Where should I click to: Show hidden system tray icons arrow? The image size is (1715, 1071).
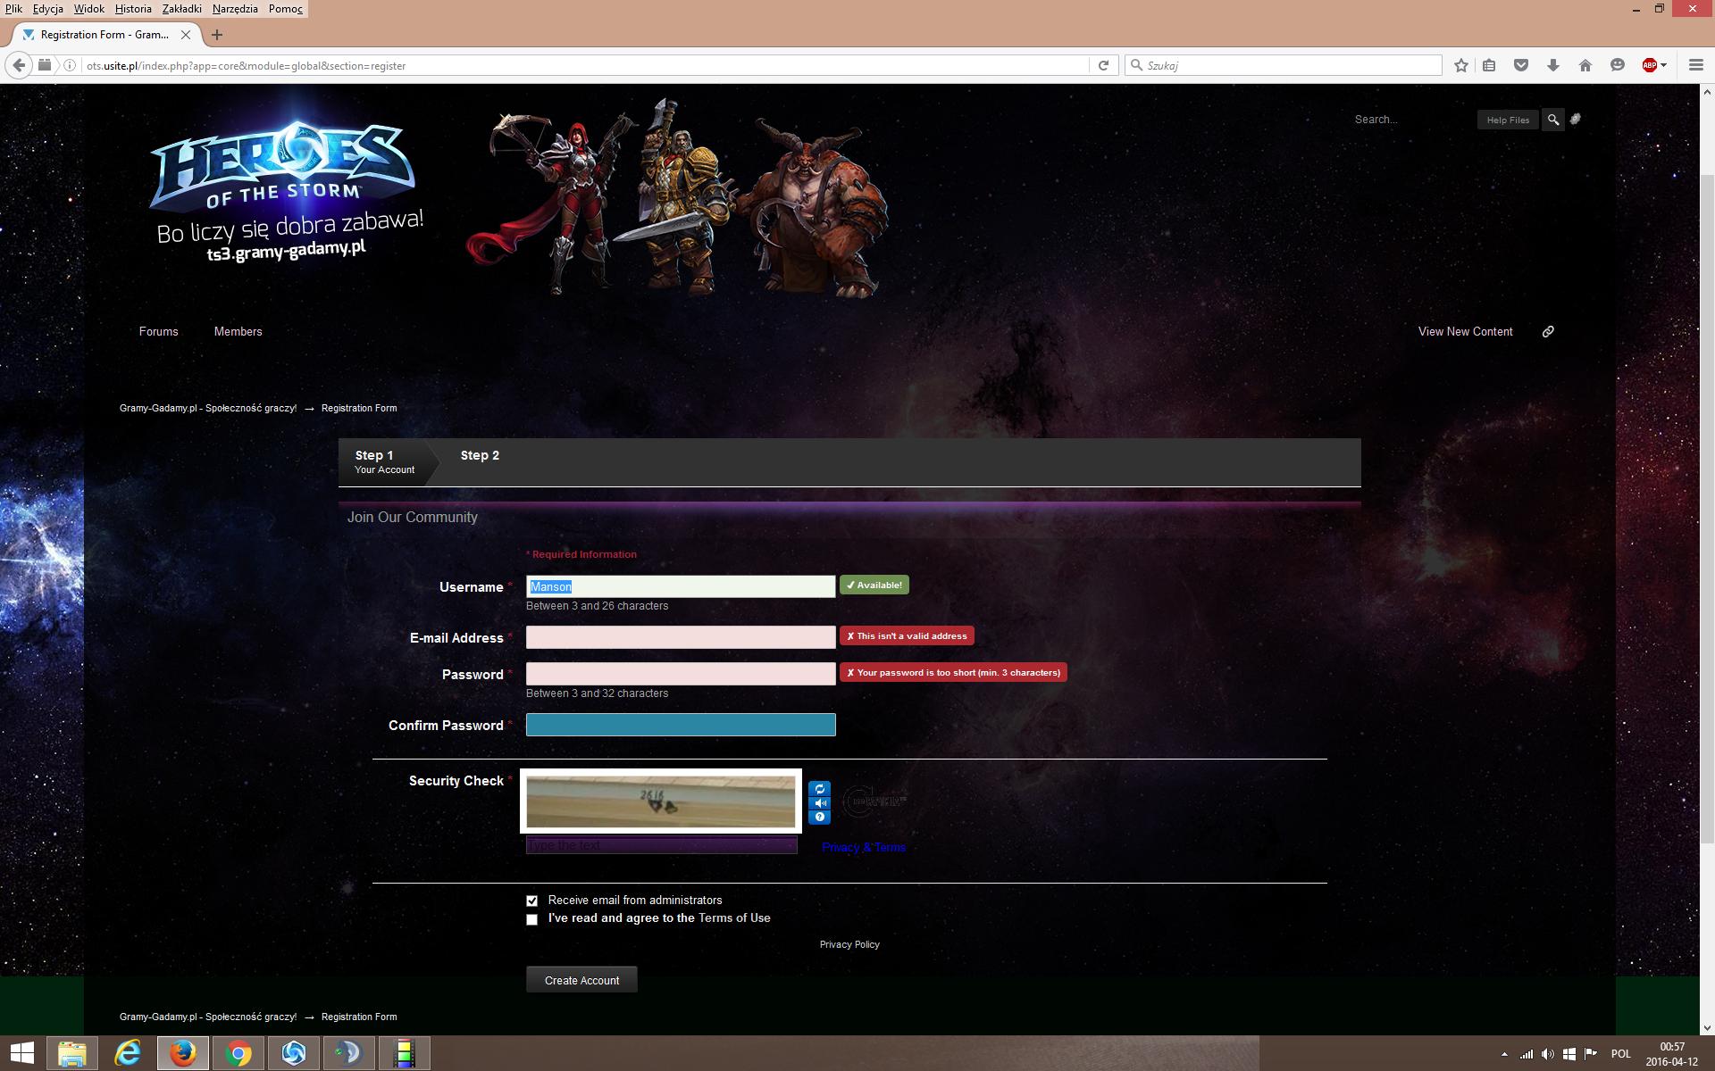[x=1504, y=1054]
